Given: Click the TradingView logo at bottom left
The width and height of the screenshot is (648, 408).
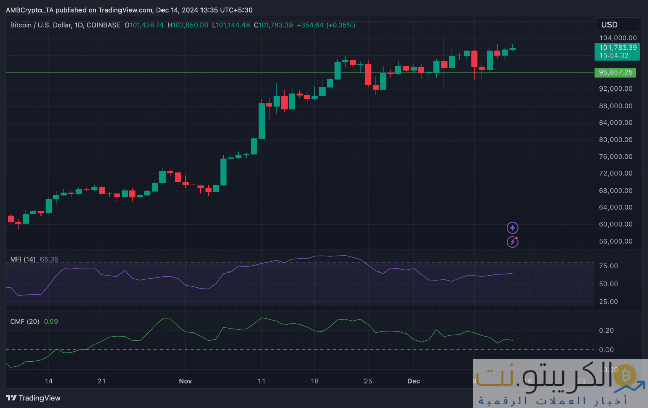Looking at the screenshot, I should (x=33, y=398).
